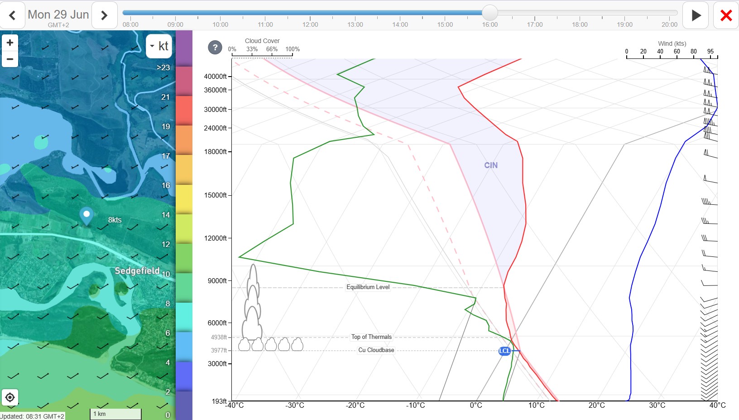Image resolution: width=739 pixels, height=420 pixels.
Task: Open the sounding help question icon
Action: [x=215, y=47]
